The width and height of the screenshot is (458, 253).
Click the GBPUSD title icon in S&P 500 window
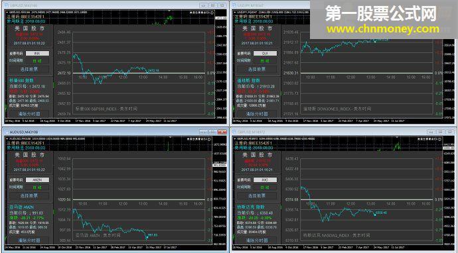(x=6, y=5)
